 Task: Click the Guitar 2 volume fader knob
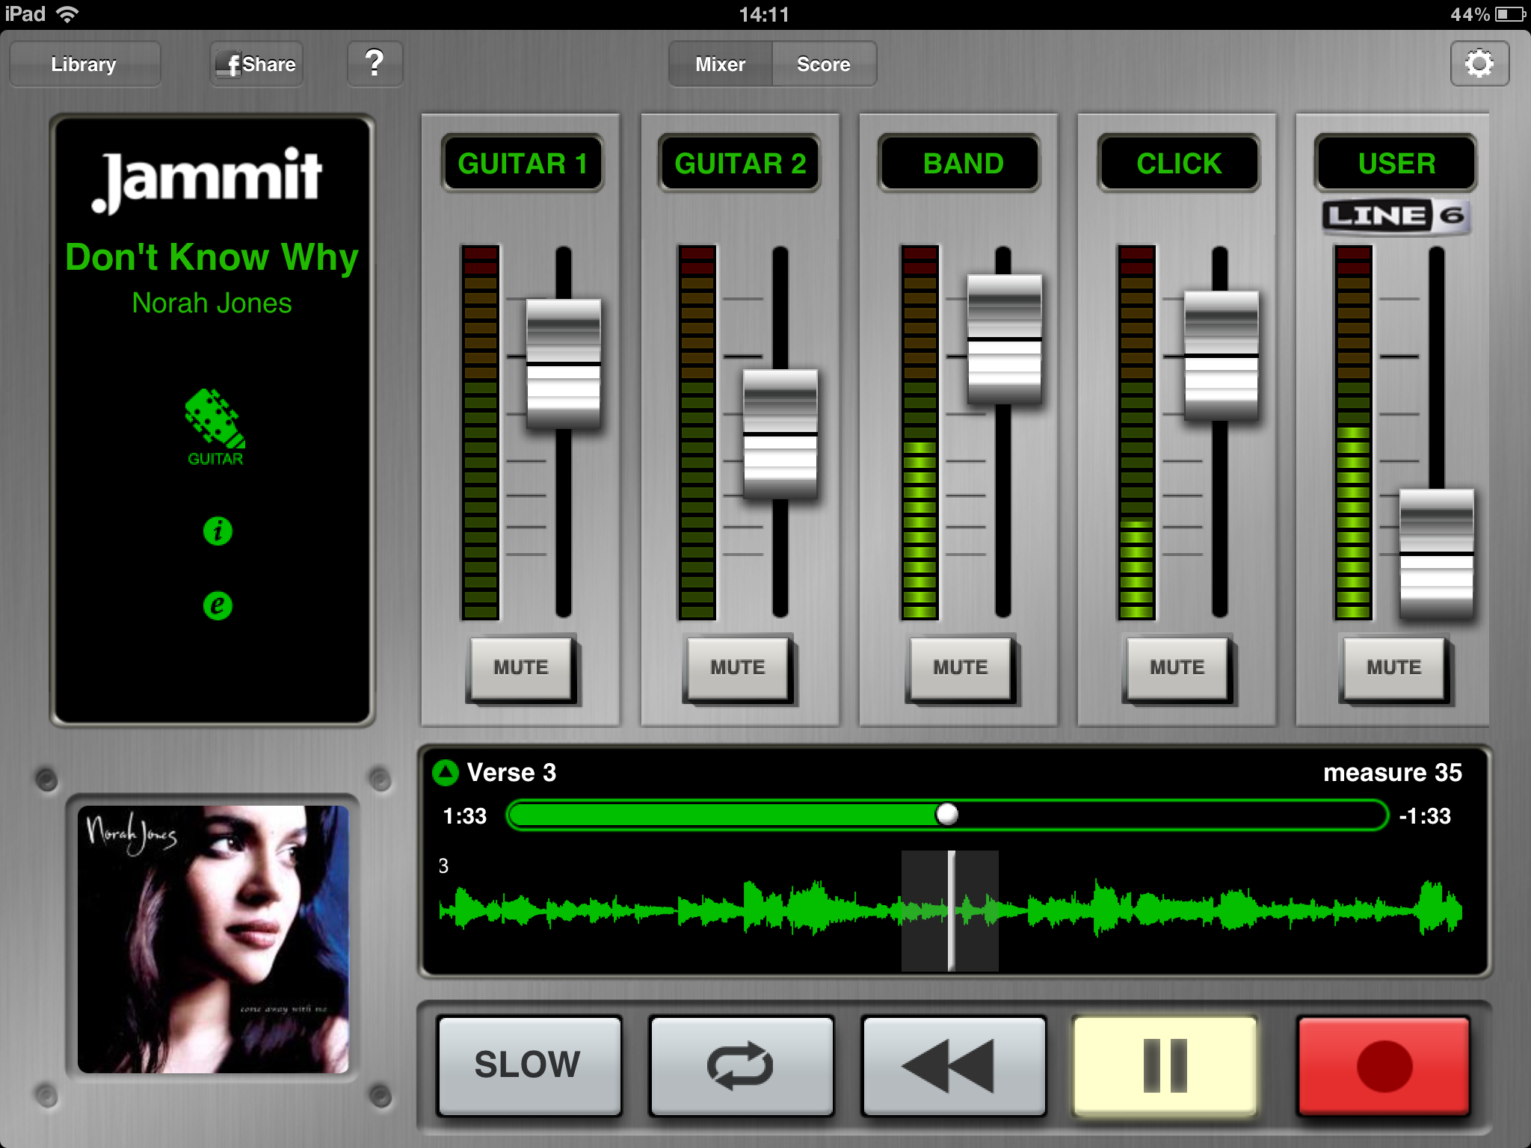tap(780, 434)
